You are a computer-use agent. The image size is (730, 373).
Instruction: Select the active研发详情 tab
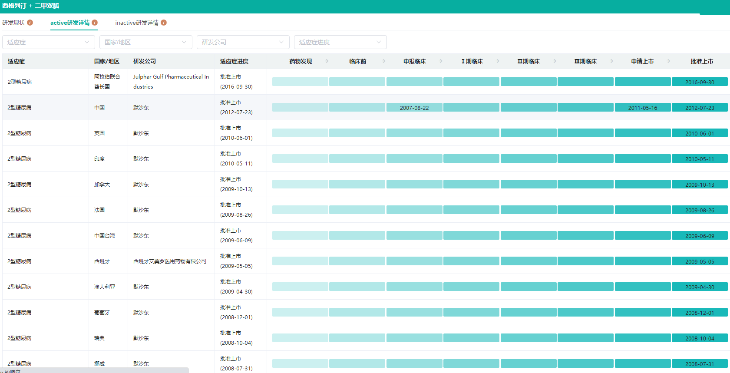point(70,23)
